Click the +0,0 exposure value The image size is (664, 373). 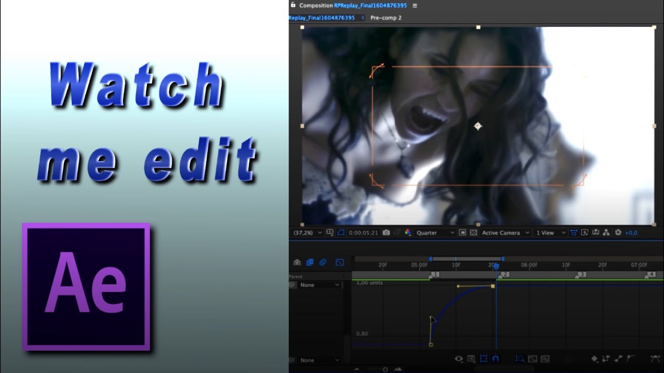(631, 233)
